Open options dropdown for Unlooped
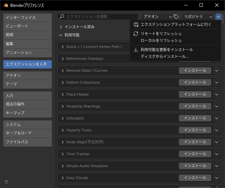Image resolution: width=225 pixels, height=188 pixels. (217, 118)
